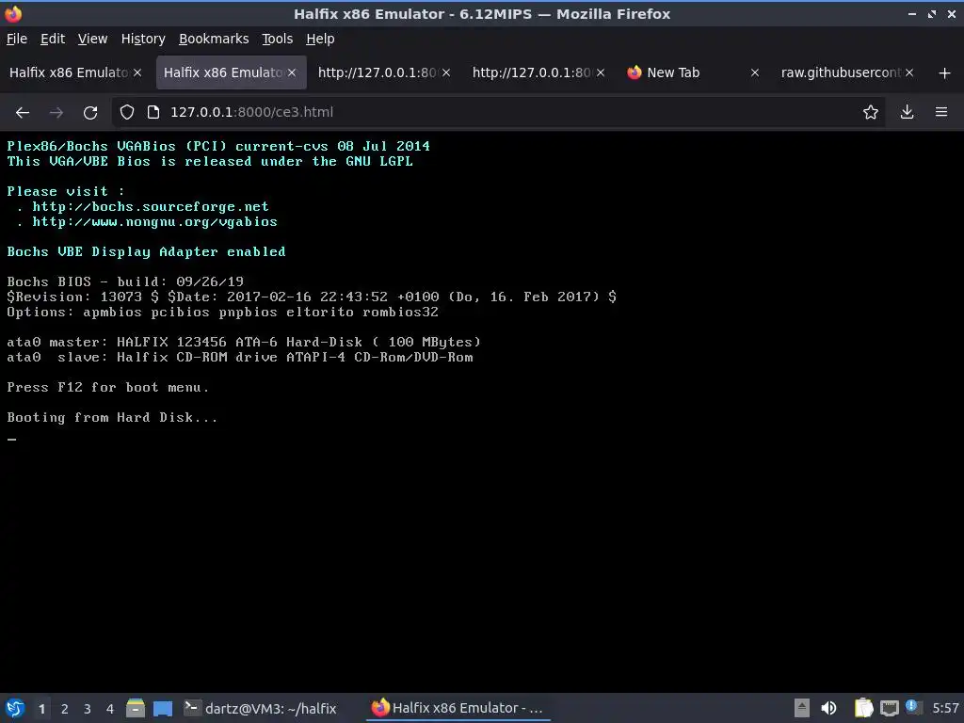Open the View menu
This screenshot has width=964, height=723.
[x=92, y=39]
